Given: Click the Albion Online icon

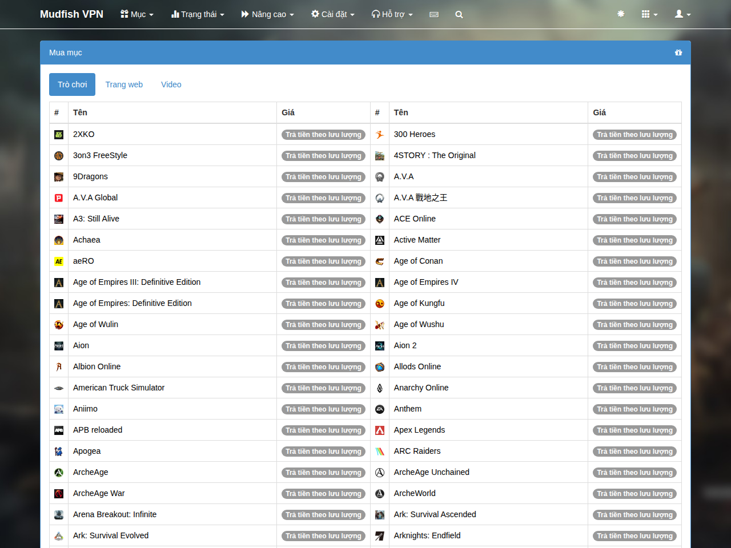Looking at the screenshot, I should 59,367.
